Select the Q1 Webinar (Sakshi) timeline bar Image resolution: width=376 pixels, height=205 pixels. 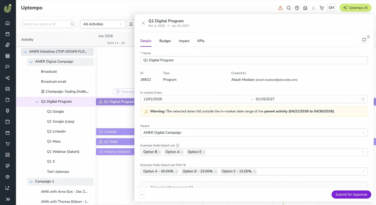pos(115,152)
